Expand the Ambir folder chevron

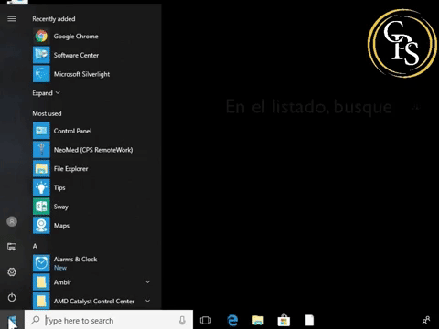click(147, 282)
